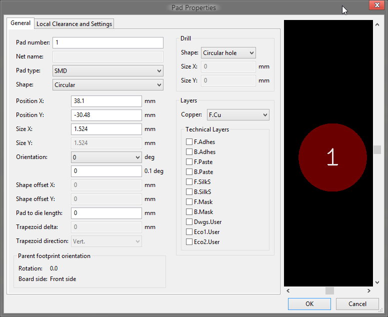Click the vertical scrollbar thumb of preview
Viewport: 388px width, 317px height.
click(377, 149)
